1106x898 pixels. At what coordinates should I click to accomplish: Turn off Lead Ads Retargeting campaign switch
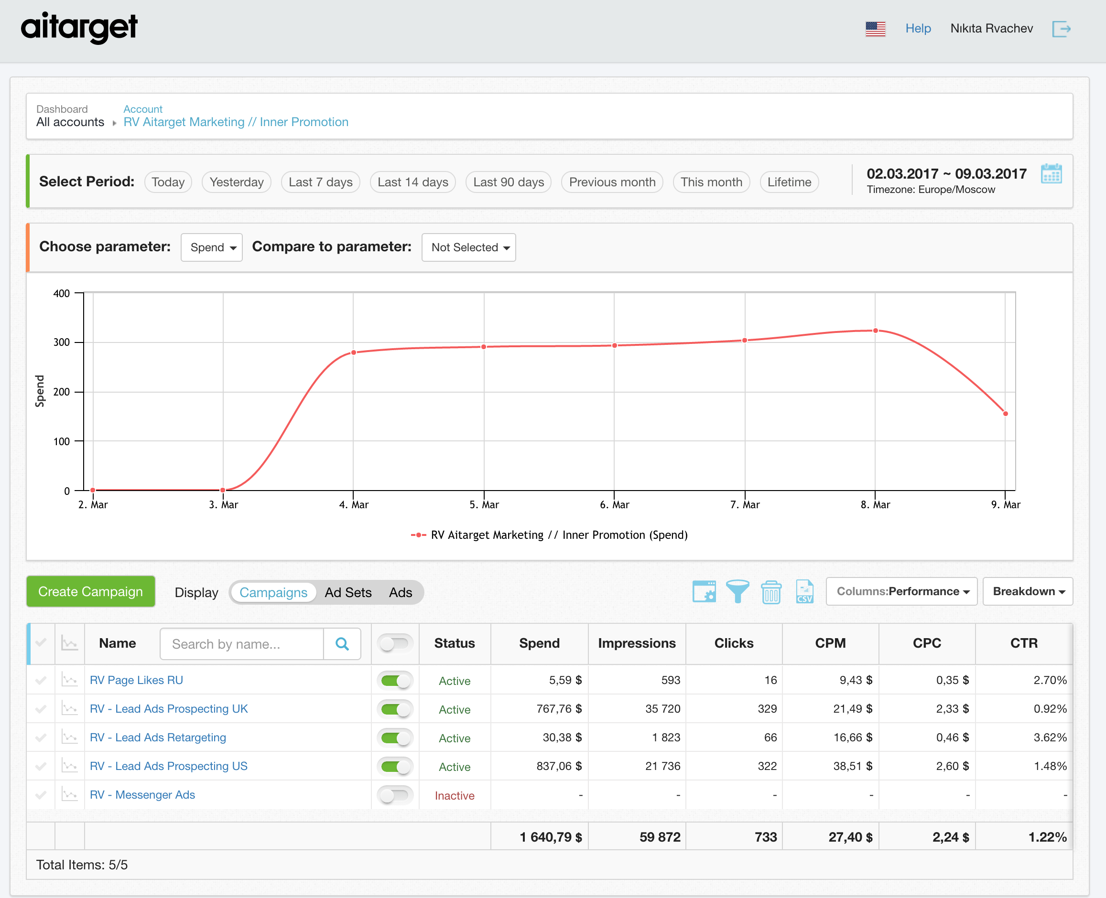[x=395, y=738]
